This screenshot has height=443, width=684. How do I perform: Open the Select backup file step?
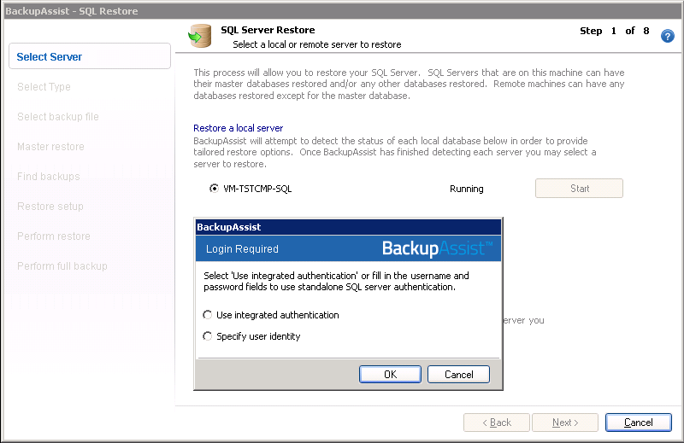click(x=58, y=117)
